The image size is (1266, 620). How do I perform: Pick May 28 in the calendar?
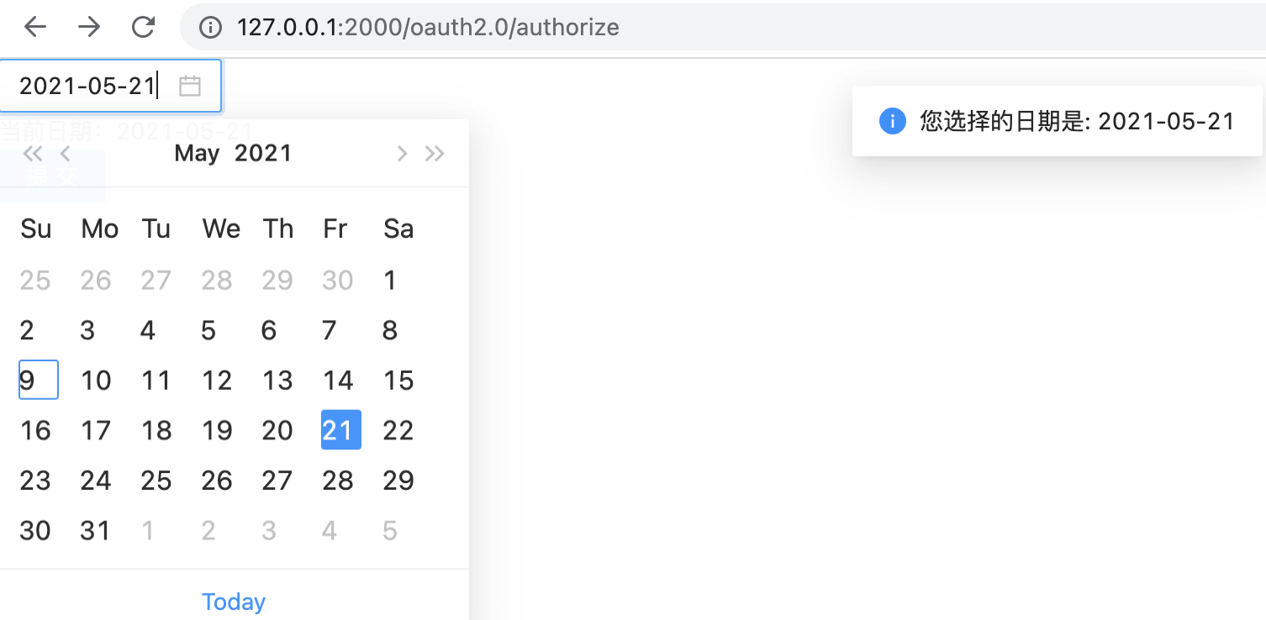338,481
